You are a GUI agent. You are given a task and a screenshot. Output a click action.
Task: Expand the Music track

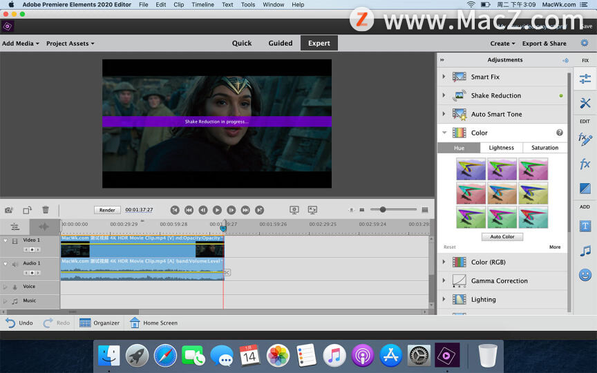coord(5,300)
